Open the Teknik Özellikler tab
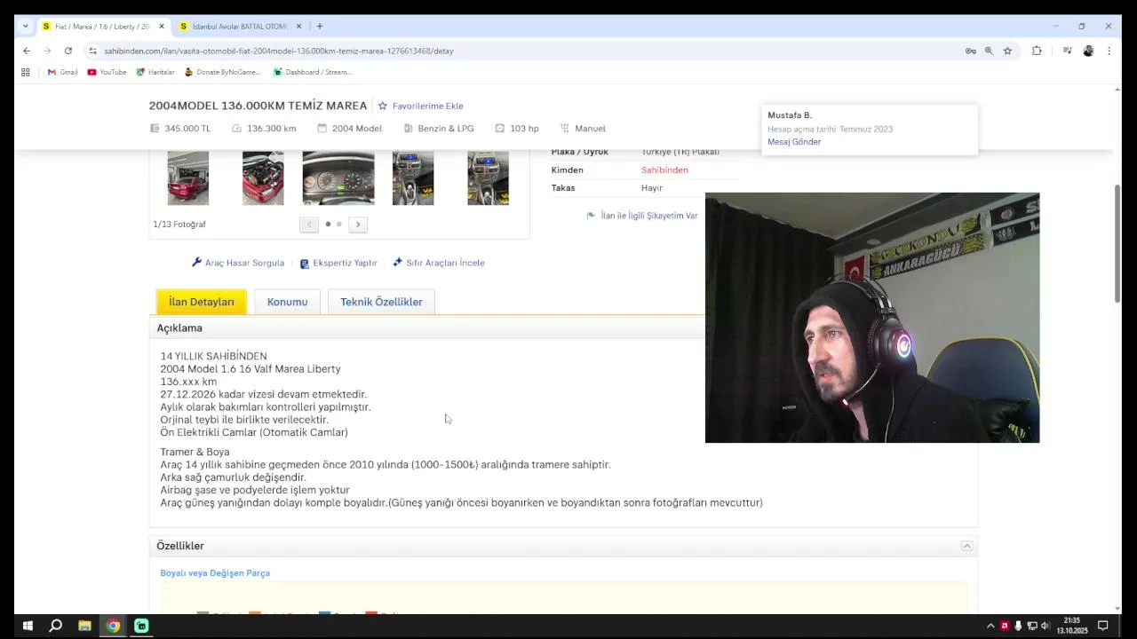This screenshot has height=639, width=1137. pos(381,302)
